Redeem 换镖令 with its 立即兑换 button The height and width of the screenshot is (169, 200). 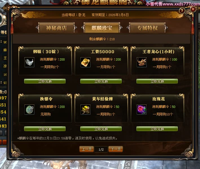point(45,129)
